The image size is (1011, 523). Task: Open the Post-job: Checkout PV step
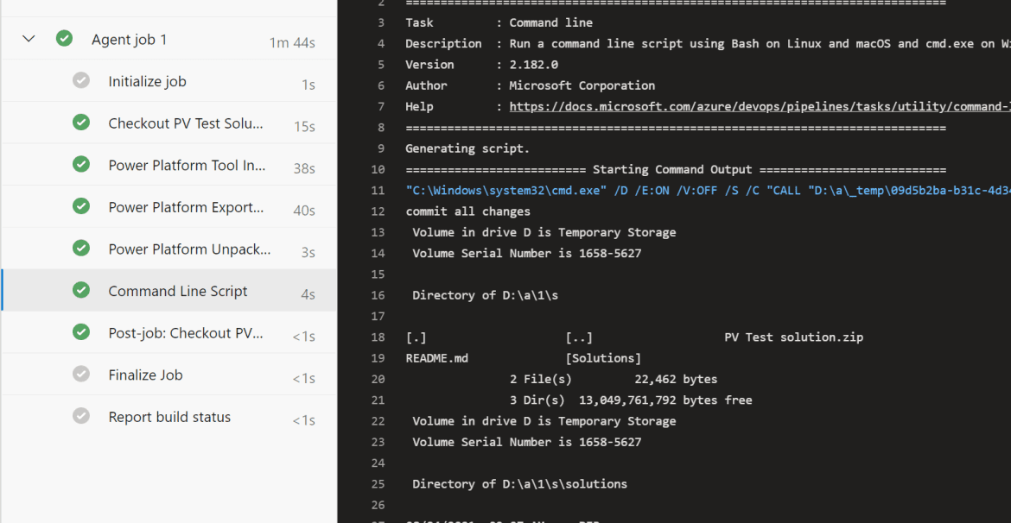pos(168,331)
